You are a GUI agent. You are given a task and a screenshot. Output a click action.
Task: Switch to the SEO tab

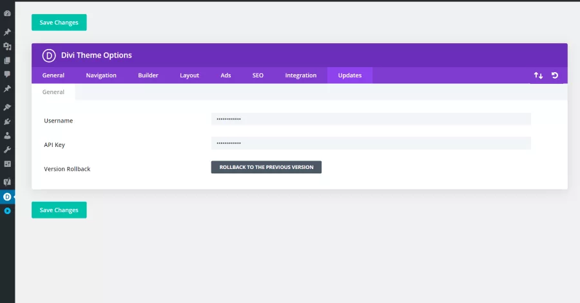(x=258, y=75)
